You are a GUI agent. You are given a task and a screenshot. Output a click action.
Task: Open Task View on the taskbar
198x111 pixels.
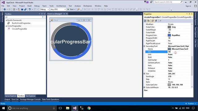(60, 108)
